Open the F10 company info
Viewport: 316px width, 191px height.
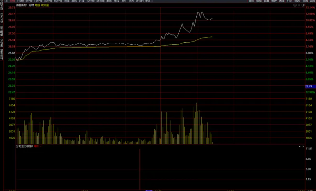click(289, 1)
